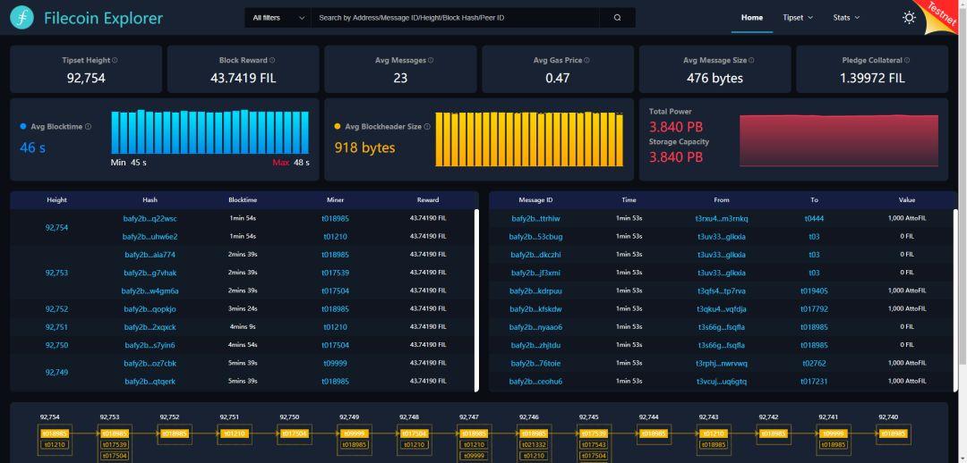Click the Tipset Height value 92,754
The image size is (967, 463).
coord(86,78)
